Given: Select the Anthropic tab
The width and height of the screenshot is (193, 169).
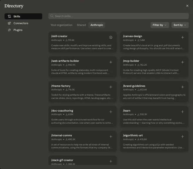Looking at the screenshot, I should (x=97, y=25).
